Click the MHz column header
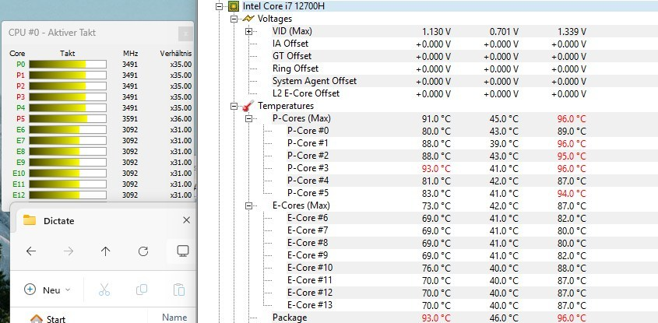This screenshot has height=323, width=658. (x=131, y=54)
